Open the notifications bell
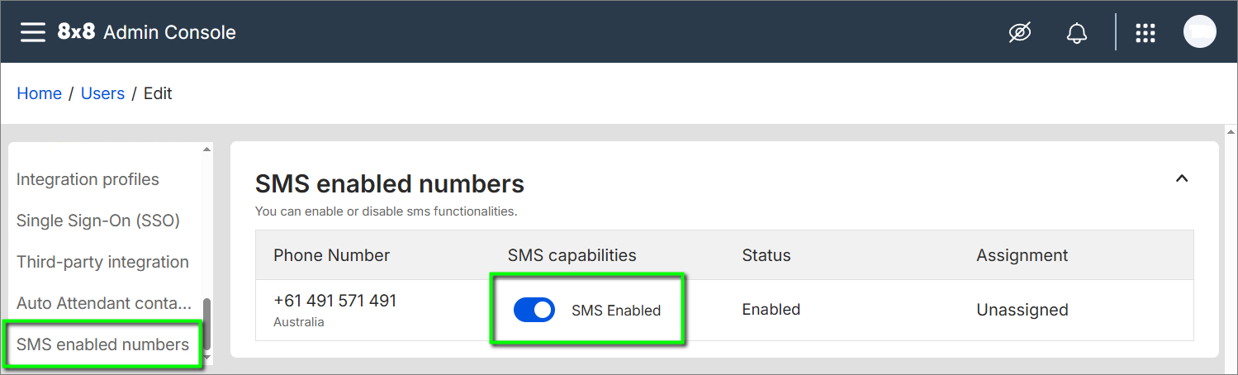The height and width of the screenshot is (375, 1238). click(x=1076, y=33)
